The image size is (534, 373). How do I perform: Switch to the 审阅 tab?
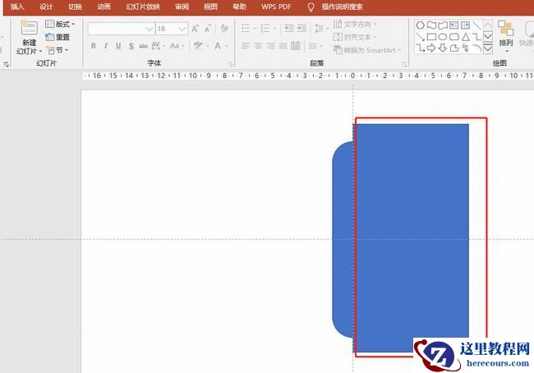click(182, 7)
